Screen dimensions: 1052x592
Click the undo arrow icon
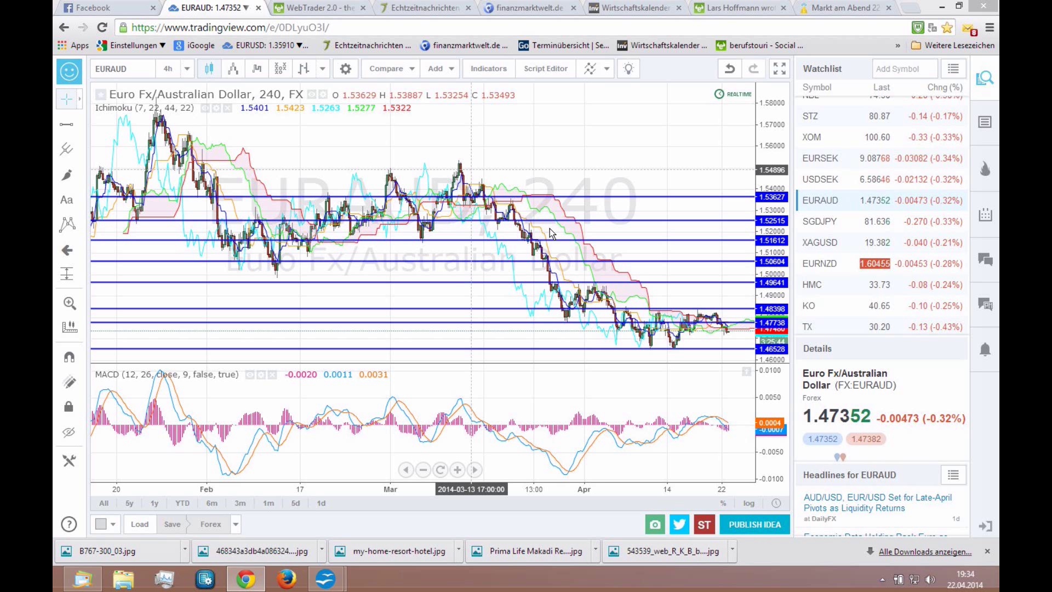pos(729,69)
